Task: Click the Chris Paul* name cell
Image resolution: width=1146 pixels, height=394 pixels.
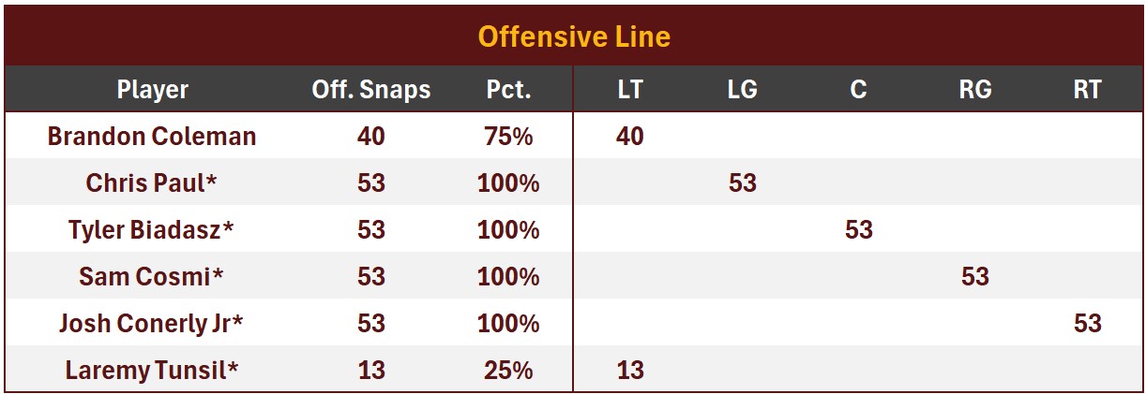Action: [x=152, y=183]
